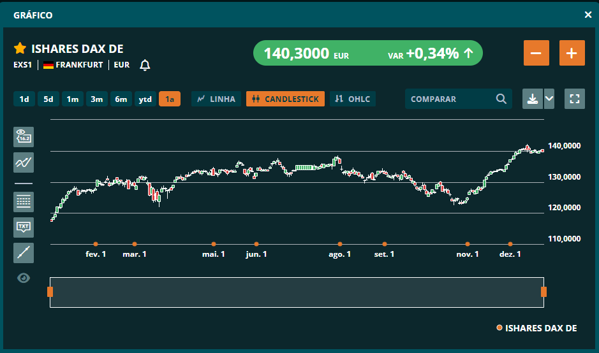Click the right range slider handle
The image size is (599, 353).
pos(544,292)
